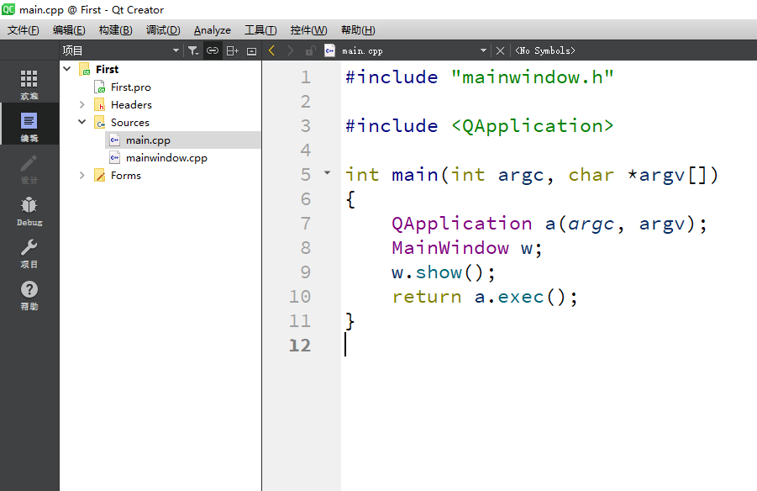Collapse the Sources folder

coord(82,122)
